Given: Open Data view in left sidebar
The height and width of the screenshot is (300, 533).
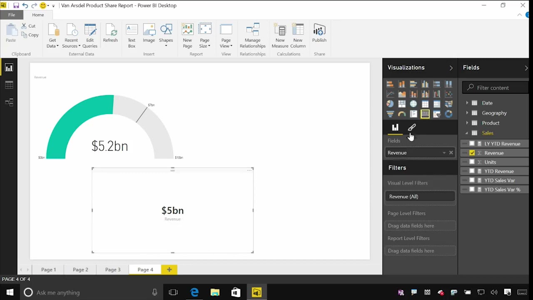Looking at the screenshot, I should 9,85.
